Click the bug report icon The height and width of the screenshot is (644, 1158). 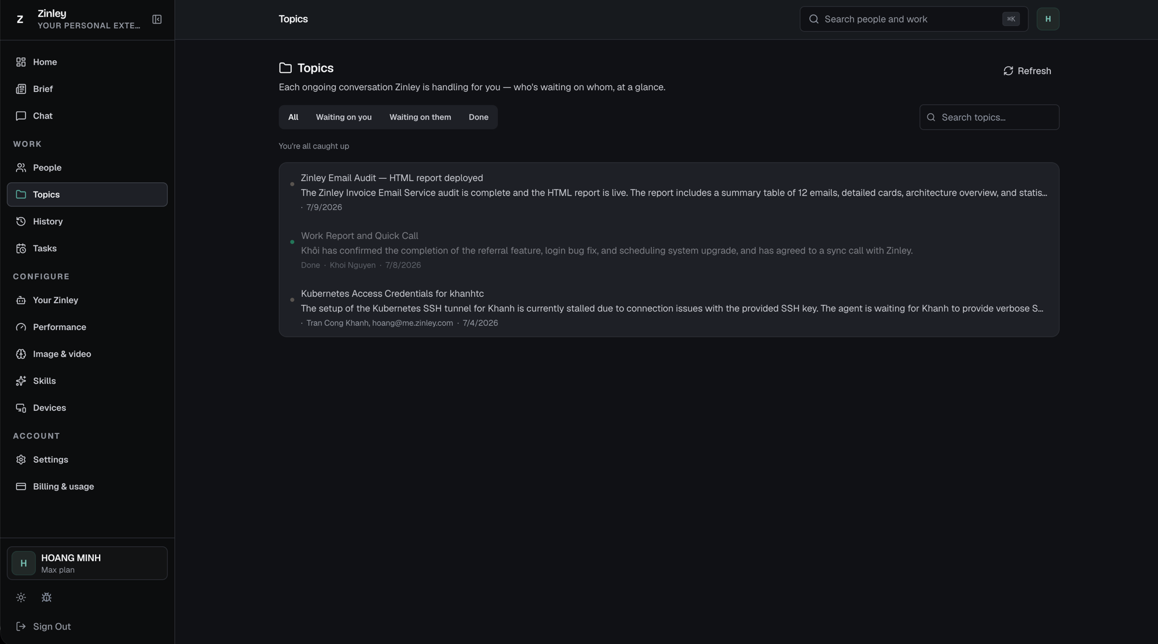(x=47, y=597)
